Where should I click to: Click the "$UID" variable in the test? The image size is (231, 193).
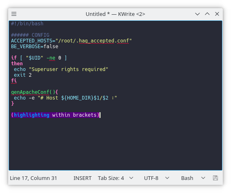[x=35, y=58]
